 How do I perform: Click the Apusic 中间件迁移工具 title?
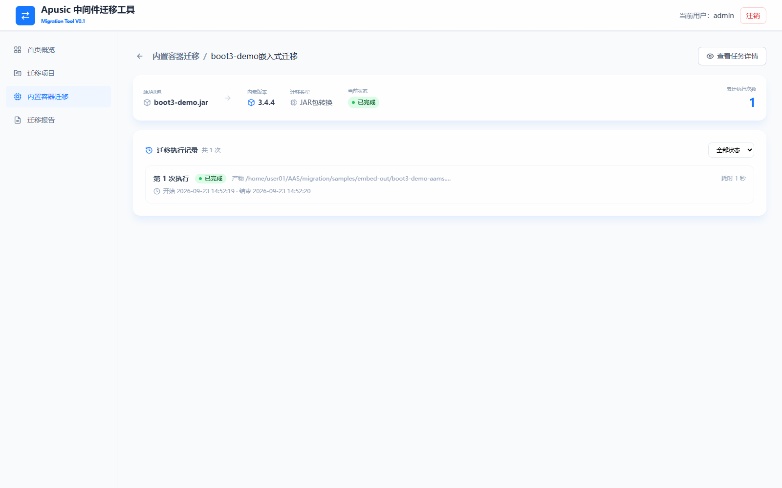pos(88,10)
